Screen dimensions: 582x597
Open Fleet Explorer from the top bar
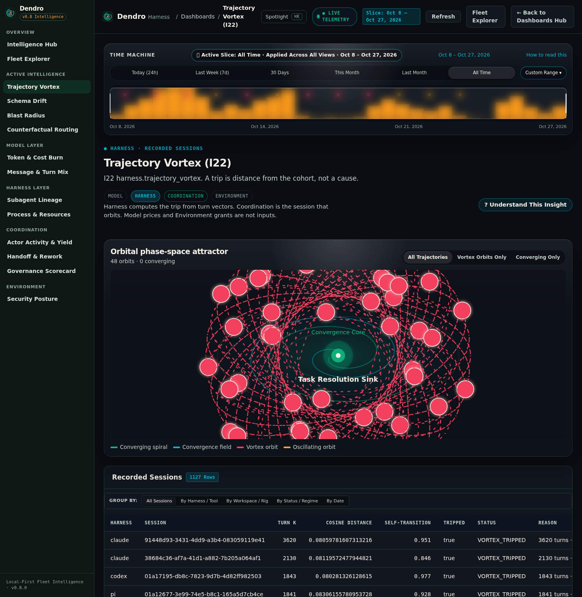click(x=485, y=16)
